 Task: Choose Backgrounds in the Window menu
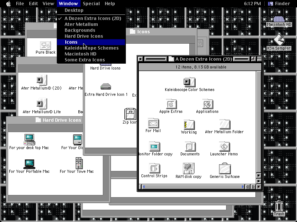pyautogui.click(x=91, y=30)
